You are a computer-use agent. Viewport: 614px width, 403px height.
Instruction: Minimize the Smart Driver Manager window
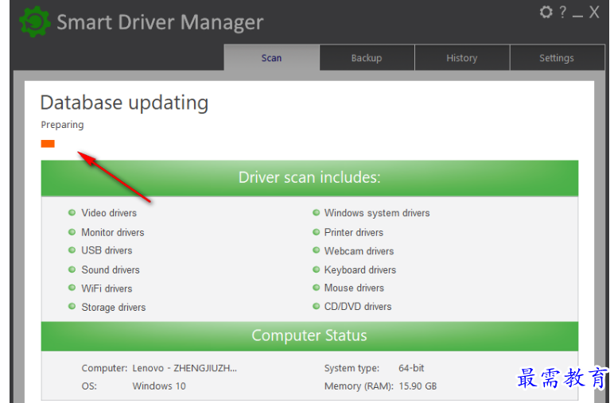pos(577,16)
